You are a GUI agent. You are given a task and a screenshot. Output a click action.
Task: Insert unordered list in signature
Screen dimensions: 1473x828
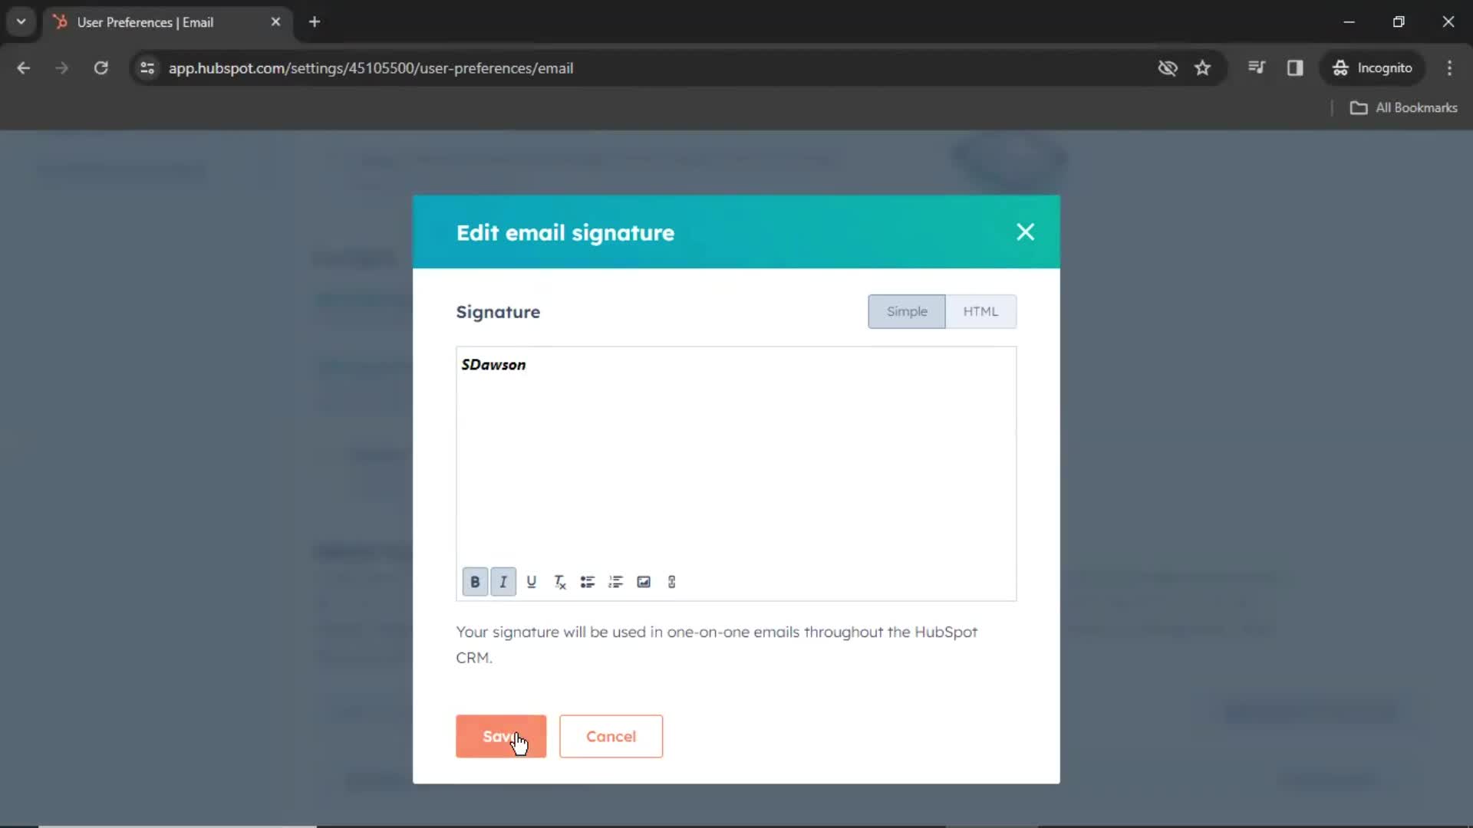click(588, 581)
